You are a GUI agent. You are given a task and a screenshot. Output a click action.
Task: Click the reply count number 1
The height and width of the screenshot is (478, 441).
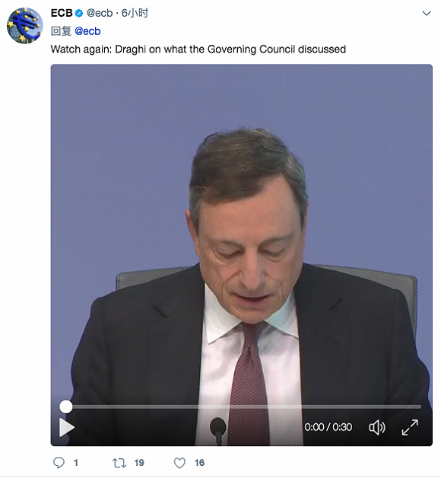coord(76,463)
